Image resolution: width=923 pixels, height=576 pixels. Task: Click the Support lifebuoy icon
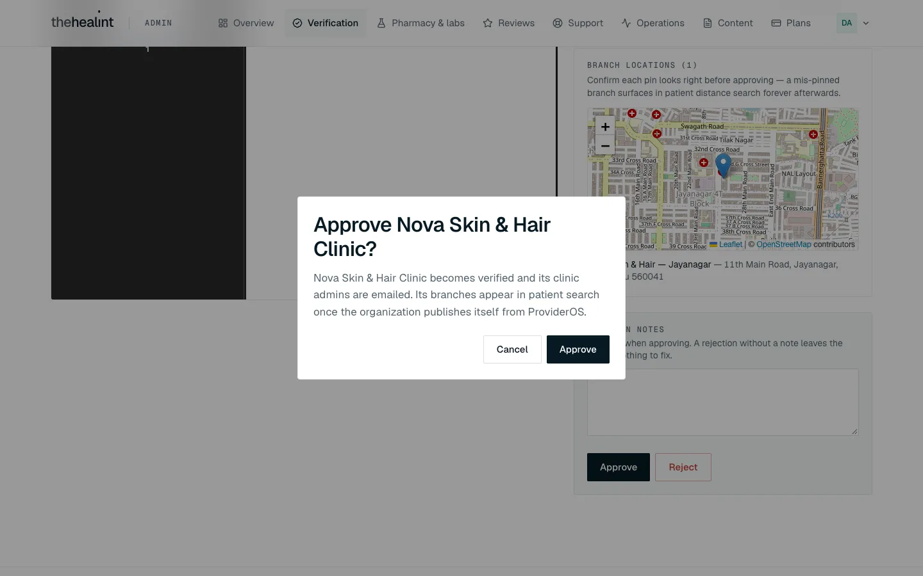[558, 23]
